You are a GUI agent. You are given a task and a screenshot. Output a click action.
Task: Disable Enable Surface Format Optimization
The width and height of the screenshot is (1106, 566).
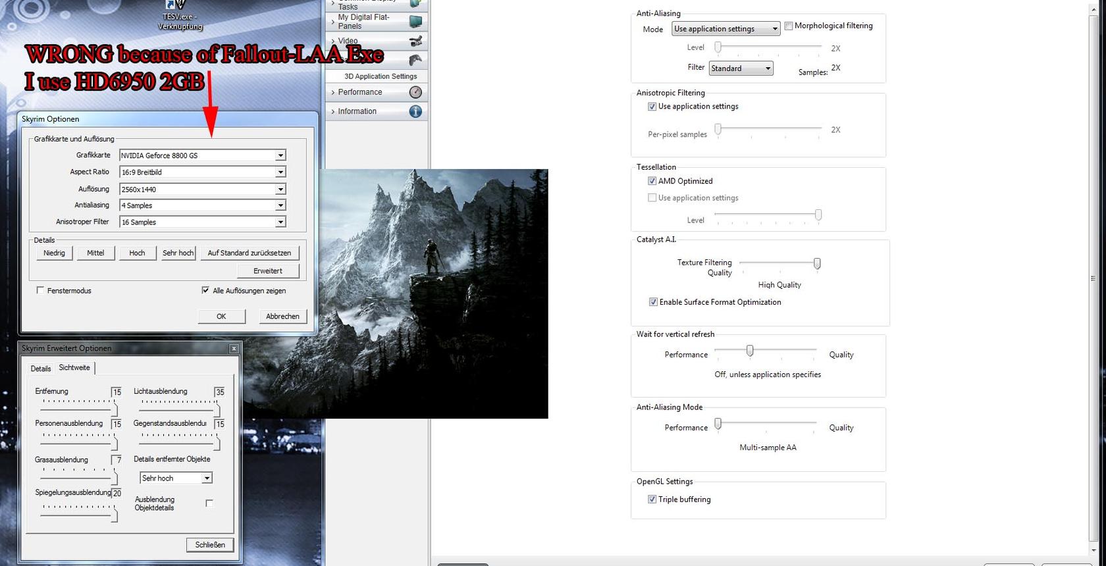pyautogui.click(x=653, y=302)
